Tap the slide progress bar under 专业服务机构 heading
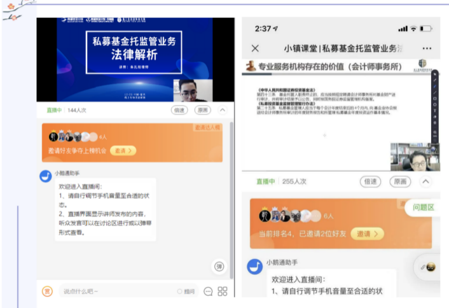Image resolution: width=449 pixels, height=308 pixels. pyautogui.click(x=336, y=74)
